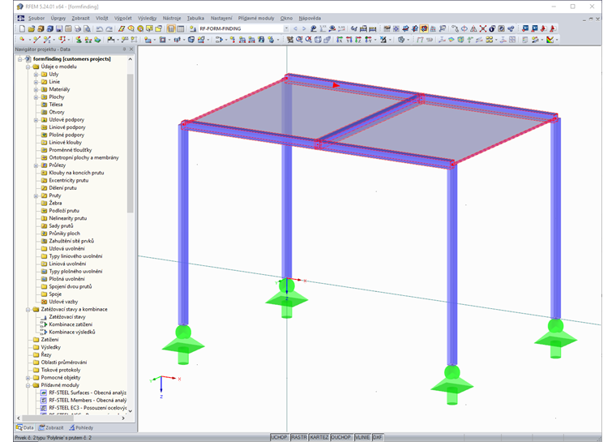The image size is (616, 442).
Task: Expand the Materiály tree node
Action: point(36,90)
